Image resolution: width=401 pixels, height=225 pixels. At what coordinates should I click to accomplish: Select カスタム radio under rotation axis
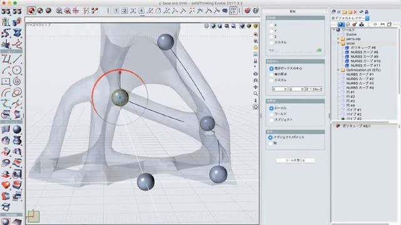tap(271, 42)
